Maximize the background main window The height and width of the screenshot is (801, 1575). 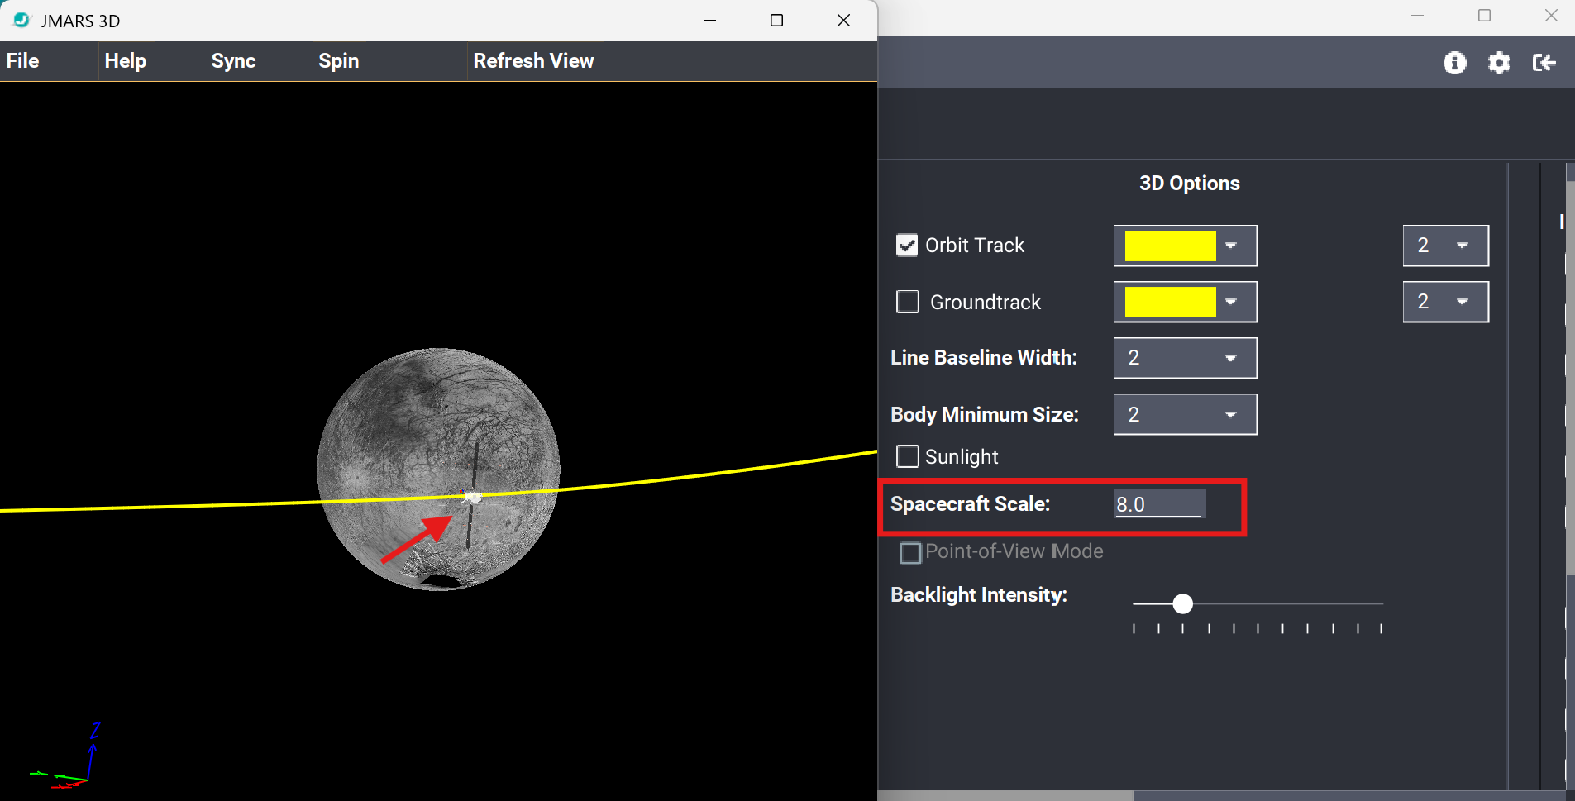1484,16
